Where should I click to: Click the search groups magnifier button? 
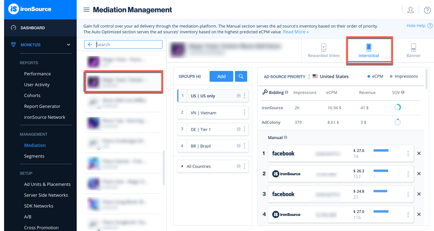(x=241, y=76)
